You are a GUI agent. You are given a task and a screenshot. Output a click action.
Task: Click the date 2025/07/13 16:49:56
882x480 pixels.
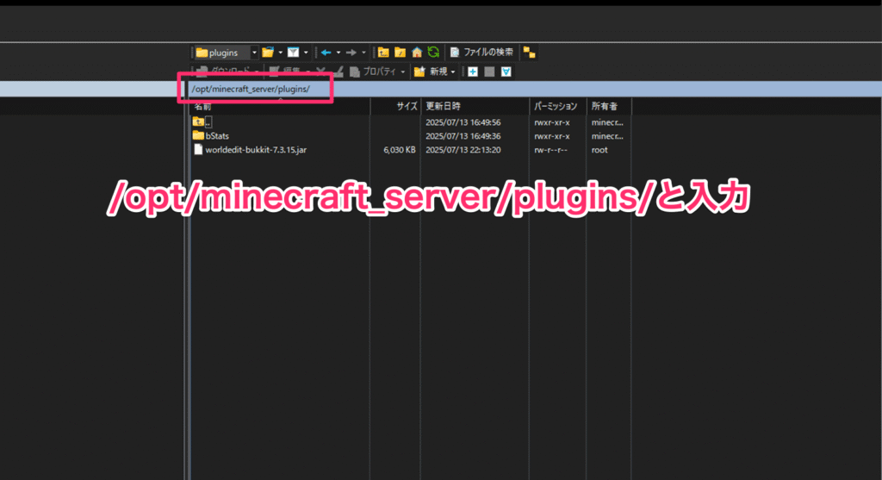[x=463, y=122]
